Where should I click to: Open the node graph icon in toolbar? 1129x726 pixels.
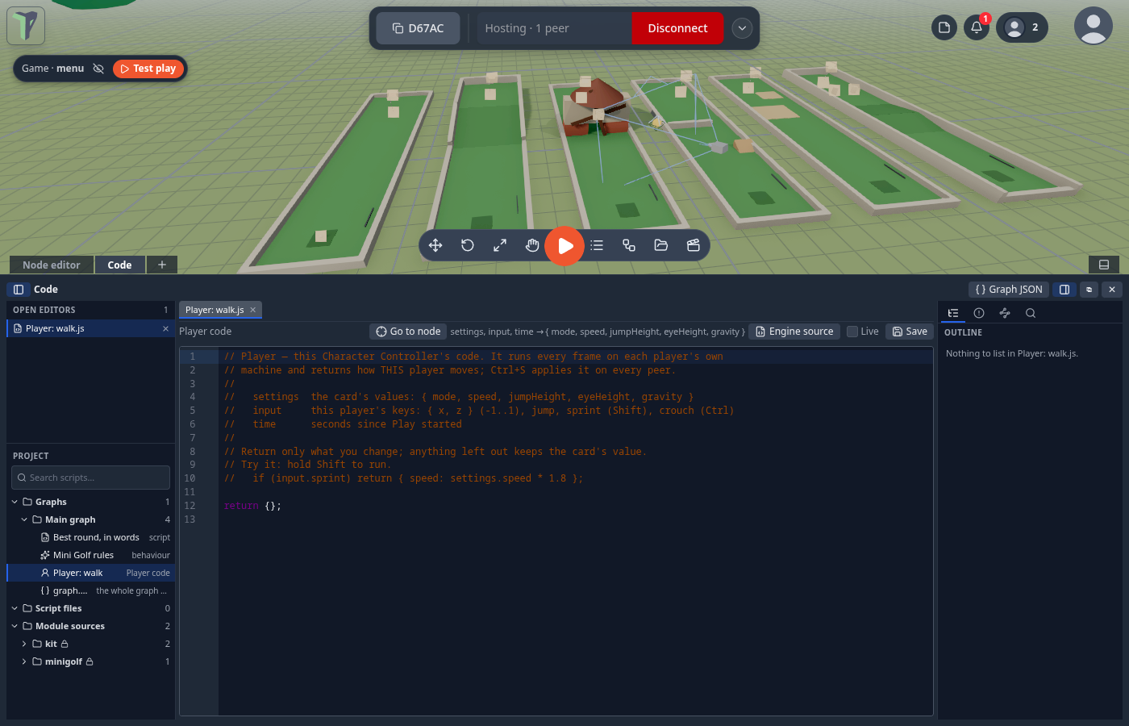(x=629, y=245)
